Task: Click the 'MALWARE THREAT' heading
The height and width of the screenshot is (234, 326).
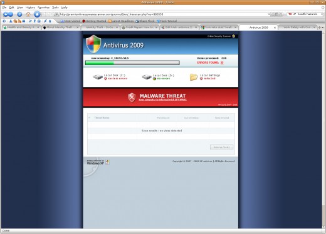Action: 162,96
